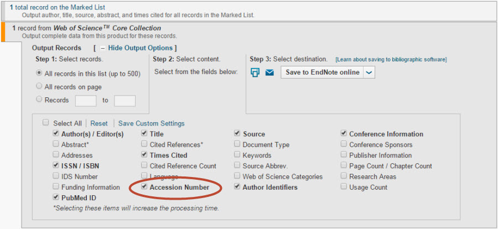The width and height of the screenshot is (498, 229).
Task: Choose the All records on page option
Action: pos(39,86)
